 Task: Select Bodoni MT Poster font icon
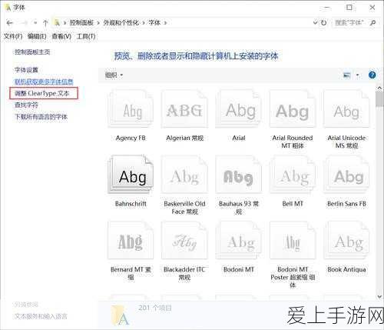pos(293,241)
